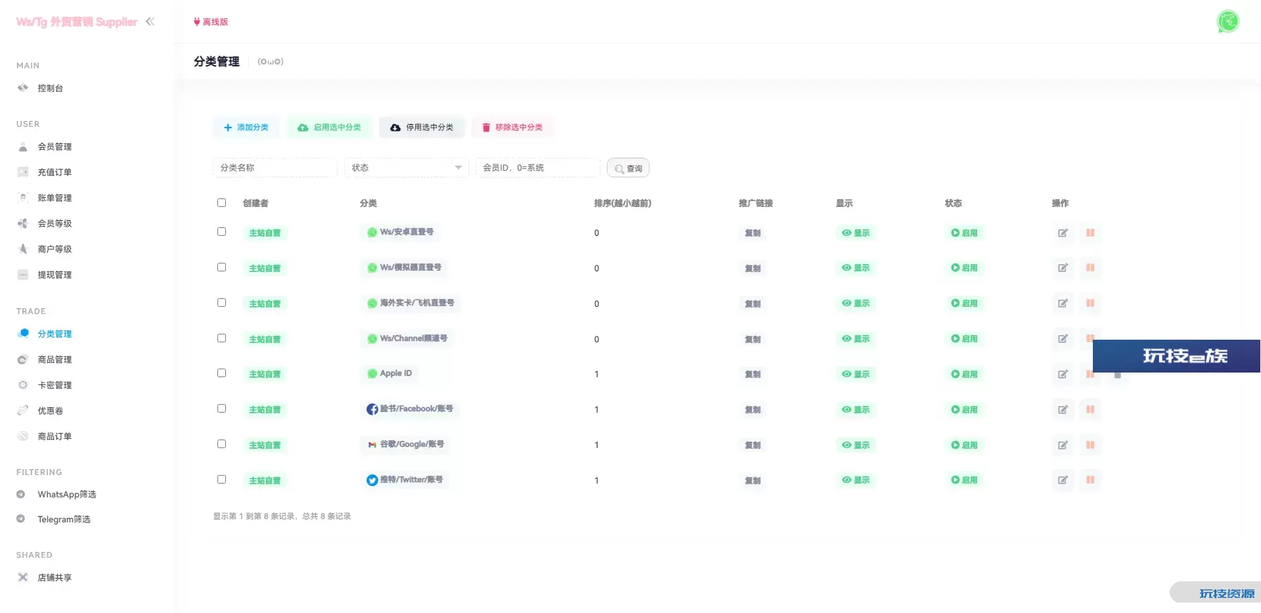Focus the 会员ID input field
The width and height of the screenshot is (1261, 613).
538,168
